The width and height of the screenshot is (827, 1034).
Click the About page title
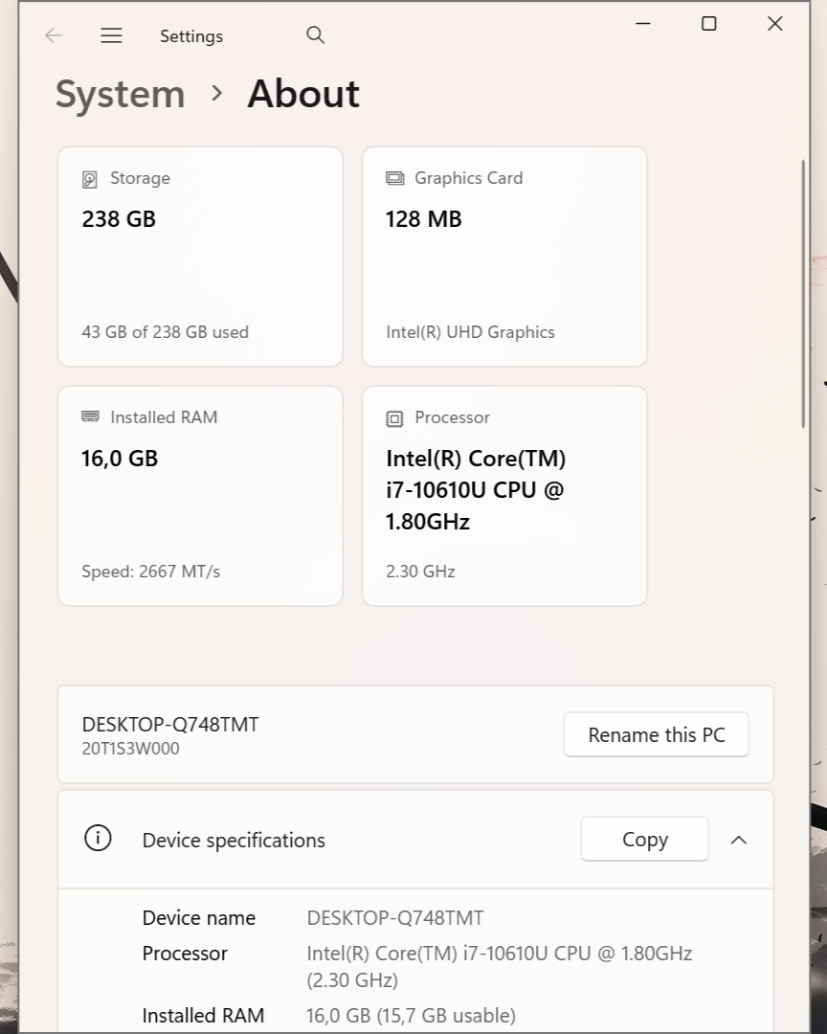(303, 94)
